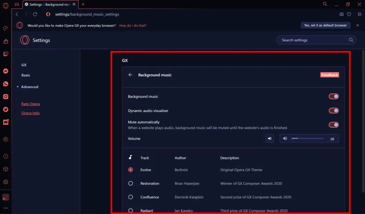
Task: Click the Track column header
Action: tap(145, 158)
